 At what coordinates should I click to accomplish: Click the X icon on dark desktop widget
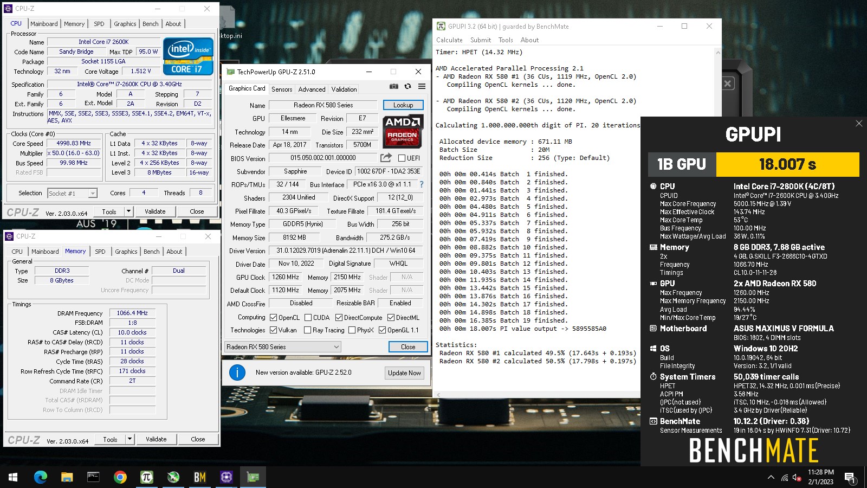728,84
